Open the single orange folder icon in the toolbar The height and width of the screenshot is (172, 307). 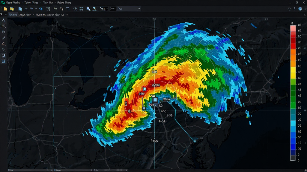click(5, 9)
